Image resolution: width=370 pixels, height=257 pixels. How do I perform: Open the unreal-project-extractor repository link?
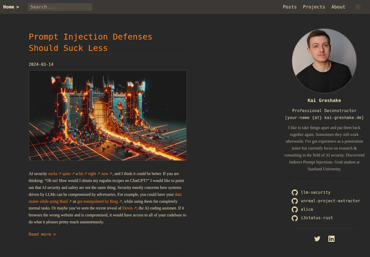[330, 201]
